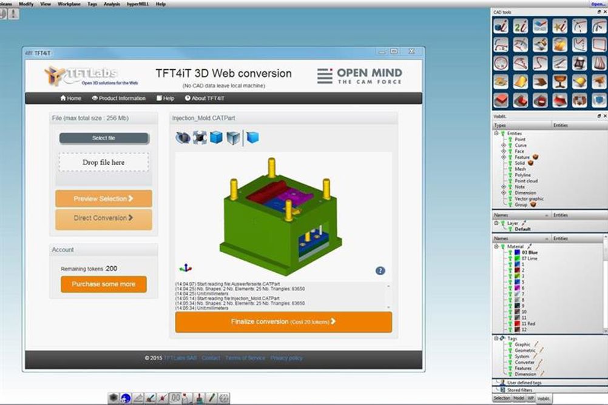
Task: Click the blue cube "i" info tool in CAD tools
Action: click(501, 26)
